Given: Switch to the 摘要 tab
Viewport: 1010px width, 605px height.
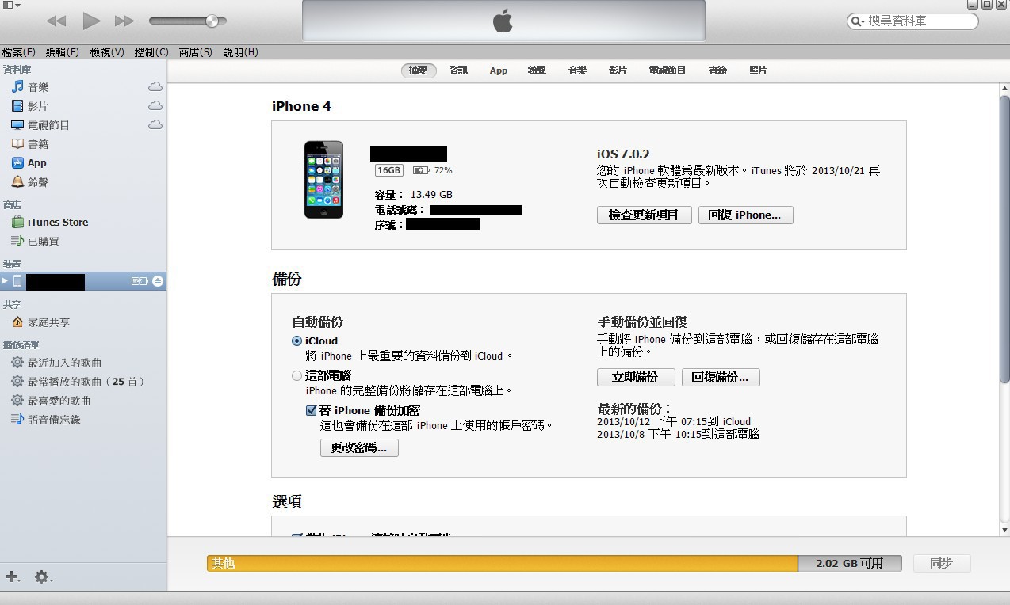Looking at the screenshot, I should tap(419, 70).
